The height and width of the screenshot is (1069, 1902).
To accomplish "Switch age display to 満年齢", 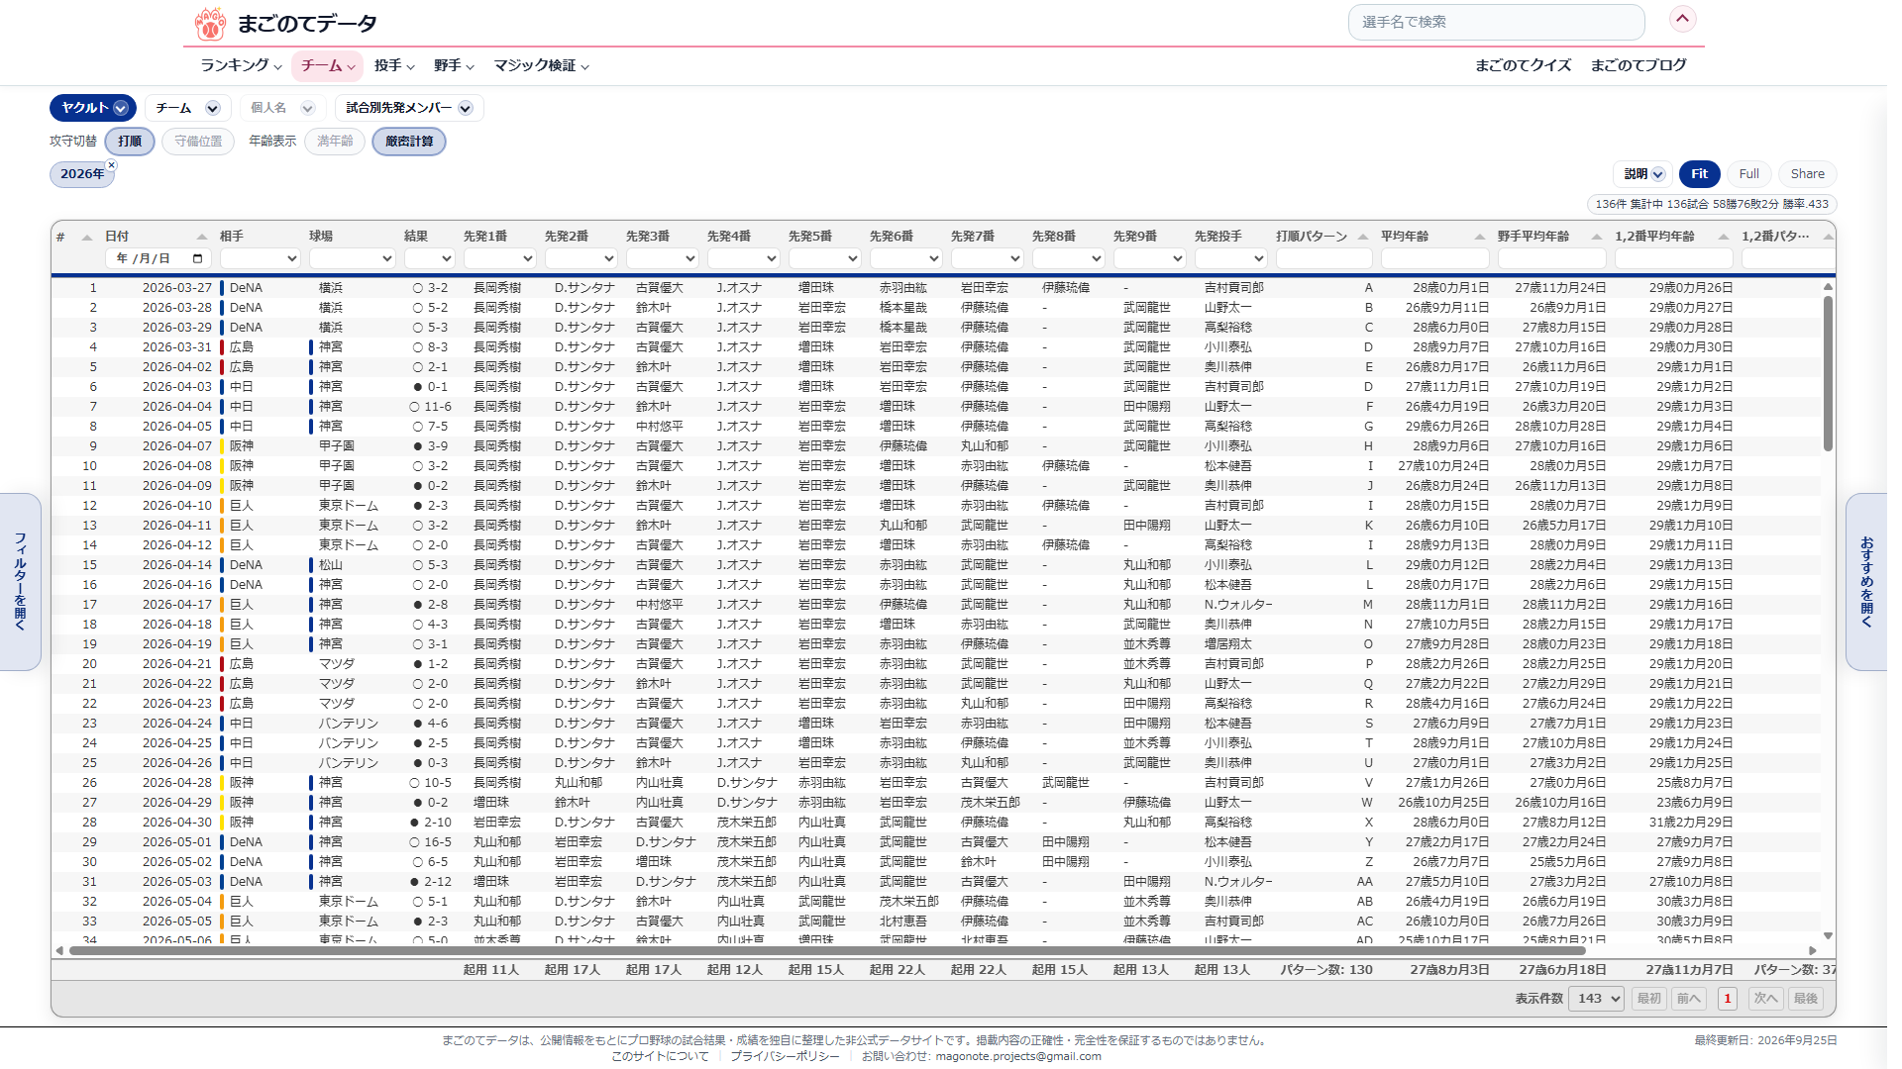I will tap(335, 142).
